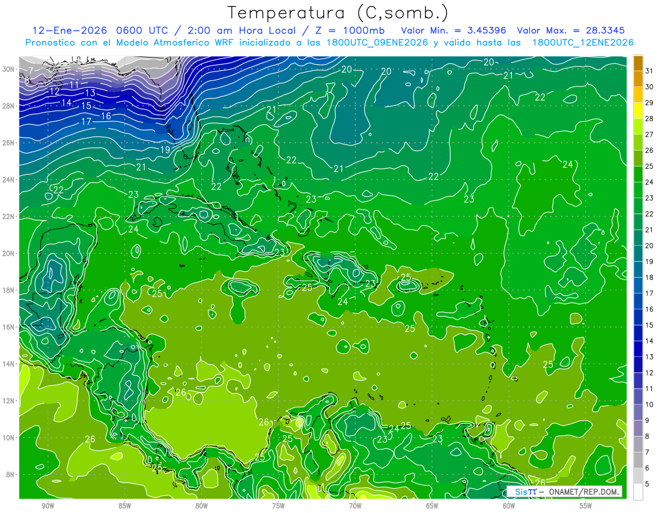Image resolution: width=664 pixels, height=513 pixels.
Task: Click the 18N latitude axis label
Action: coord(9,290)
